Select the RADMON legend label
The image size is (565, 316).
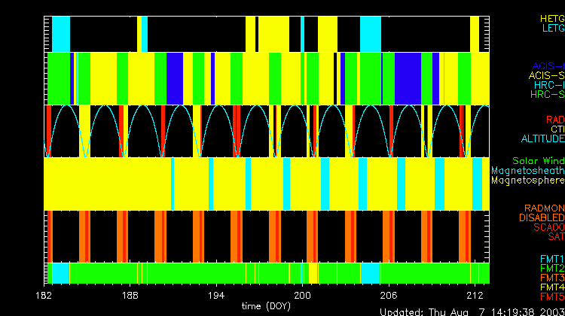pyautogui.click(x=545, y=208)
